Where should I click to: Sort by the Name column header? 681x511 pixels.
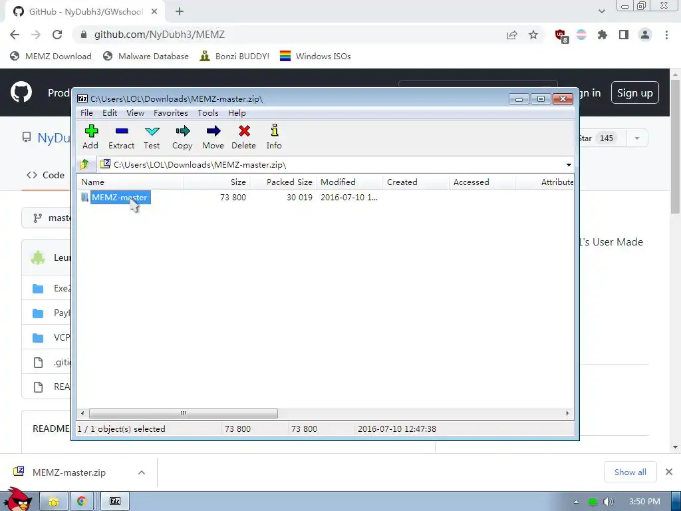pyautogui.click(x=130, y=182)
